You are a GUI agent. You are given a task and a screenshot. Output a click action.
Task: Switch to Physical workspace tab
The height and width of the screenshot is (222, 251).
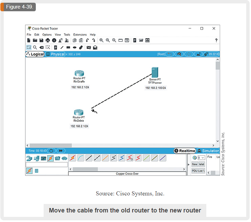pos(55,54)
